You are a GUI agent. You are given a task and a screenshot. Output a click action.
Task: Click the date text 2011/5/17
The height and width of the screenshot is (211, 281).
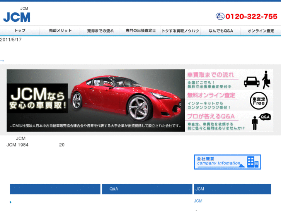11,40
